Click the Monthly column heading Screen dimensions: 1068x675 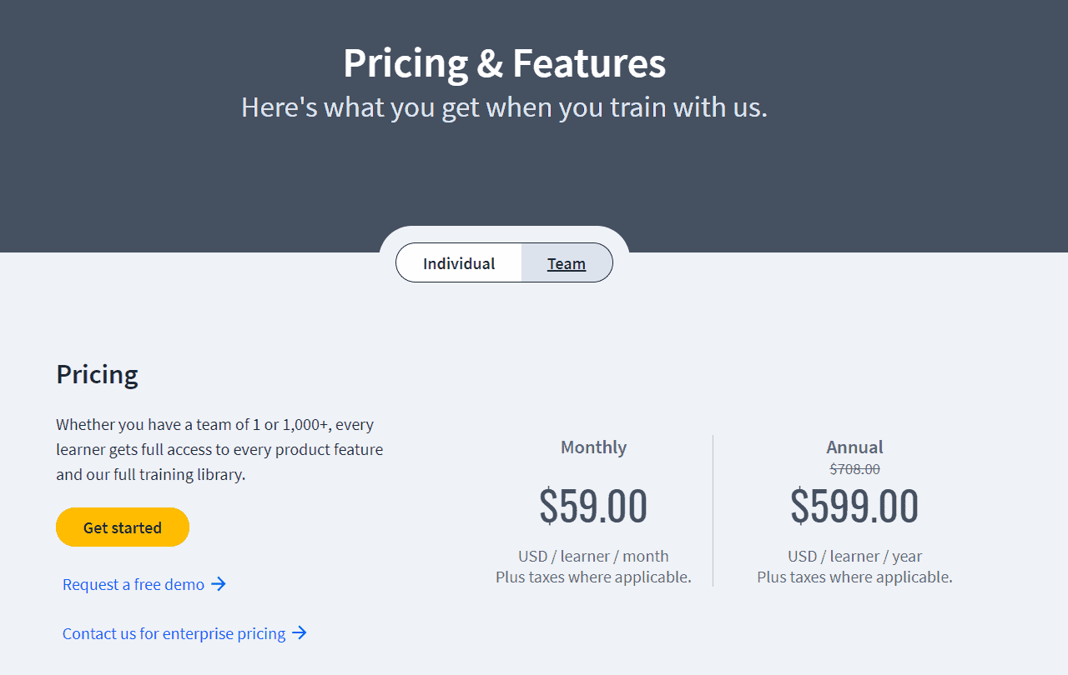[x=593, y=447]
